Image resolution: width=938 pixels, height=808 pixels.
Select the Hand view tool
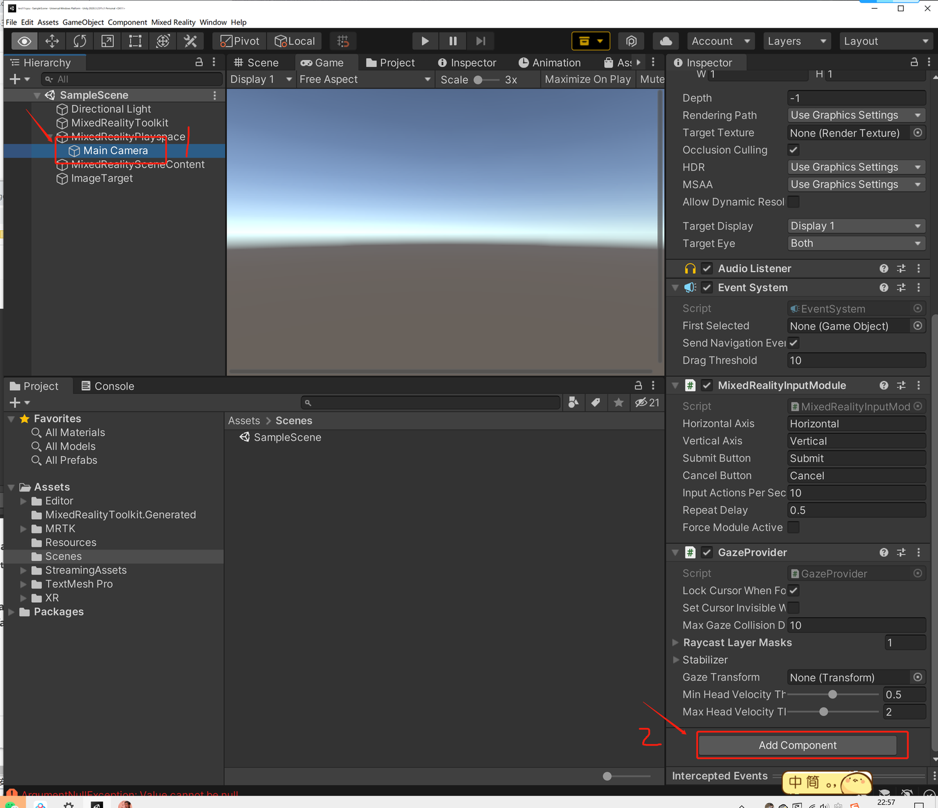(x=24, y=41)
